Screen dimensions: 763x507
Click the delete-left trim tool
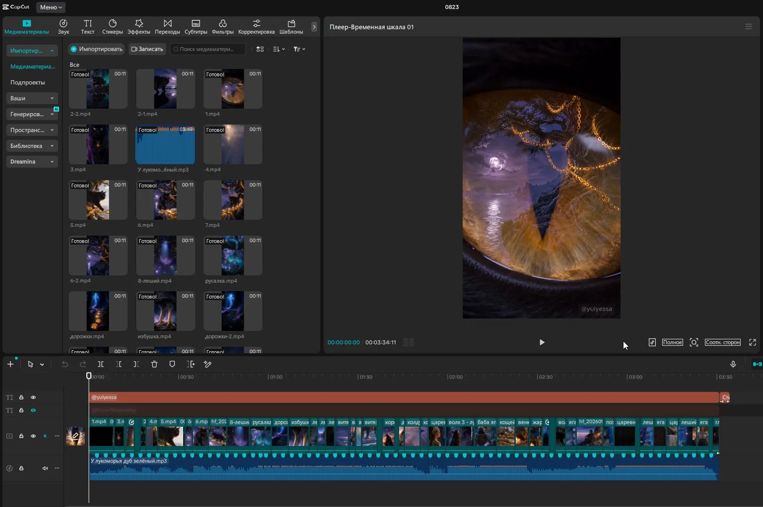pyautogui.click(x=119, y=364)
